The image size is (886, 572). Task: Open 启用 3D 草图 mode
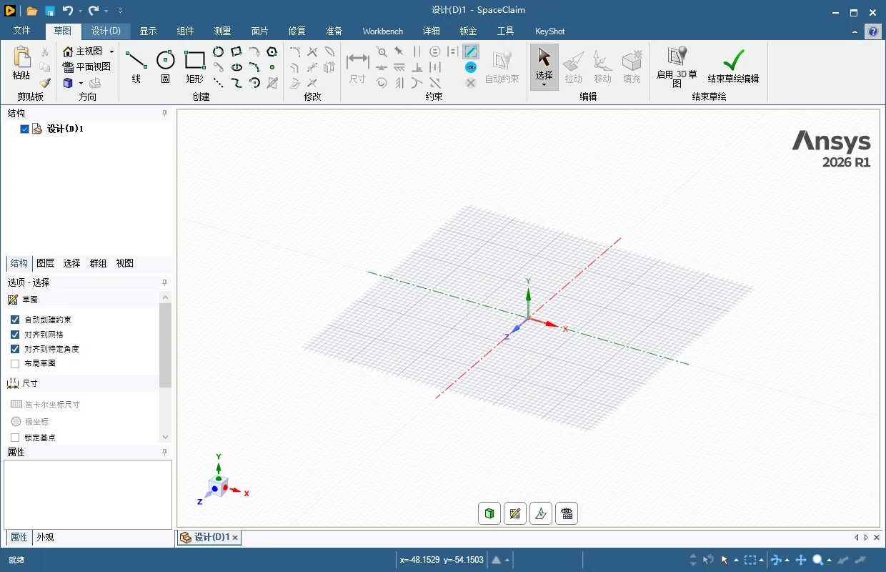pos(675,63)
